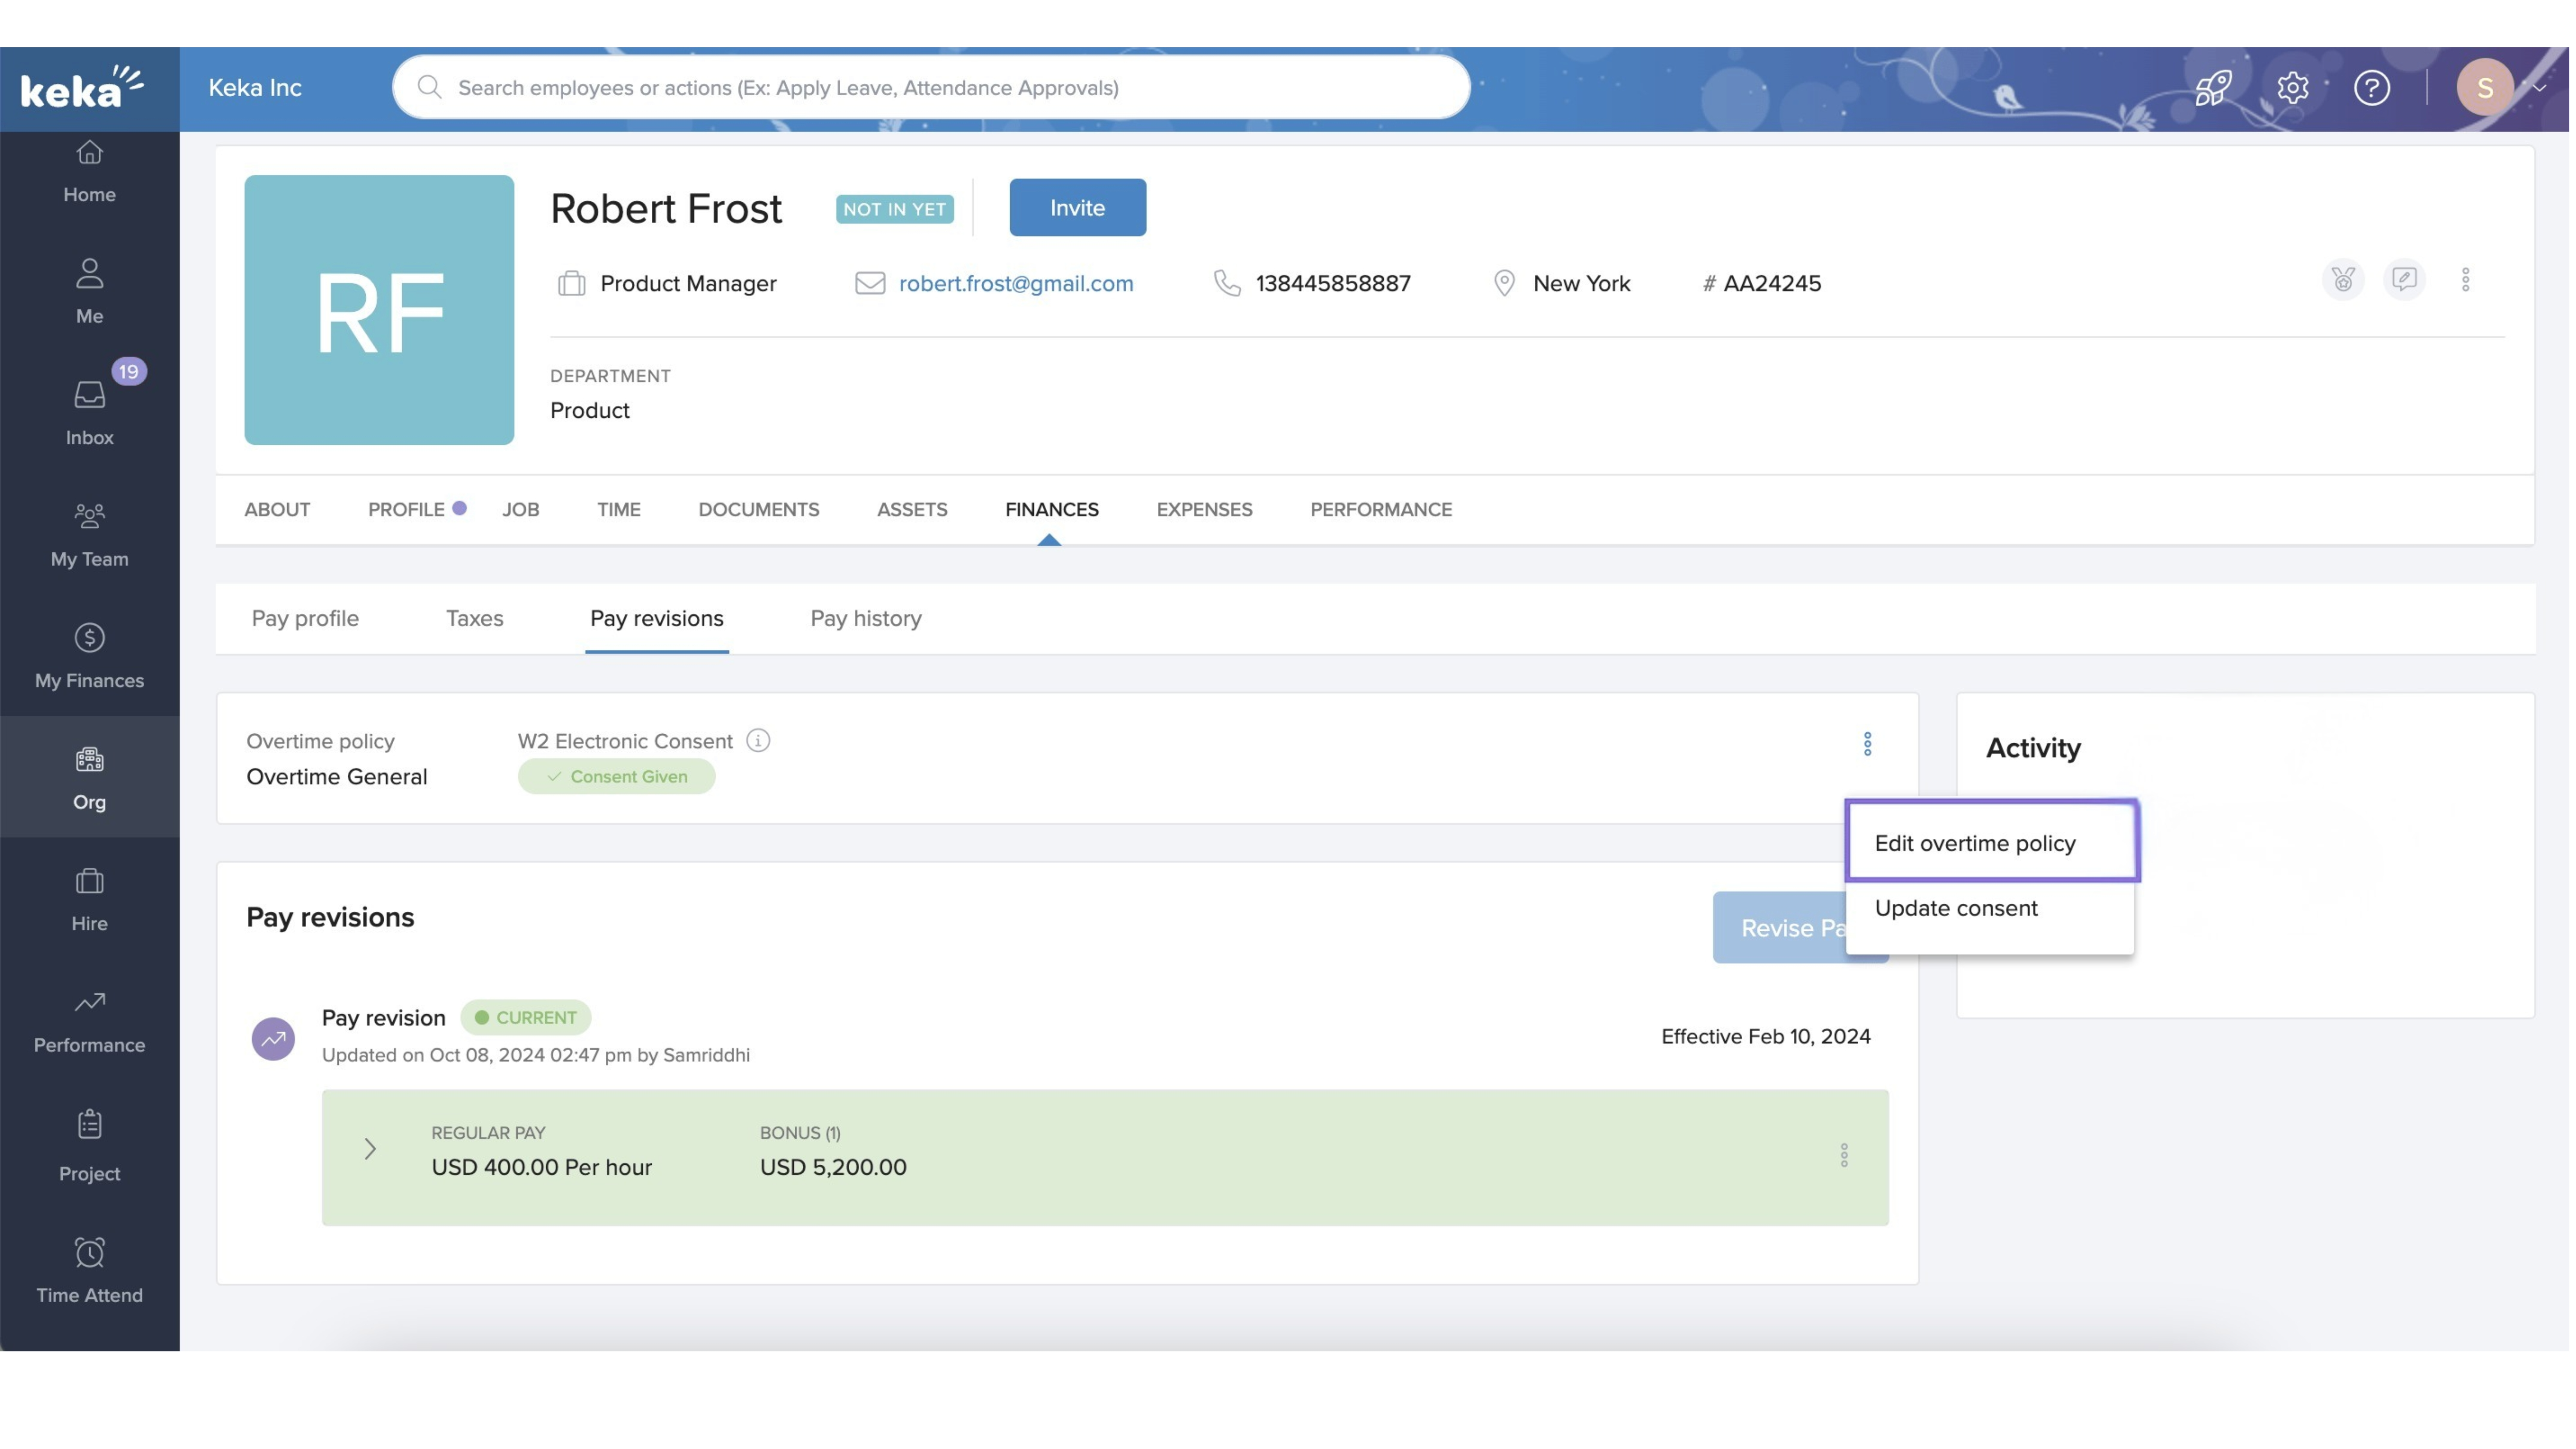Choose Update consent from menu
Screen dimensions: 2576x1449
point(1955,908)
